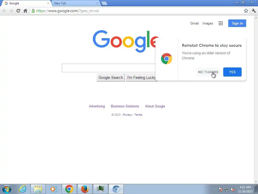
Task: Click the browser back arrow
Action: (x=4, y=11)
